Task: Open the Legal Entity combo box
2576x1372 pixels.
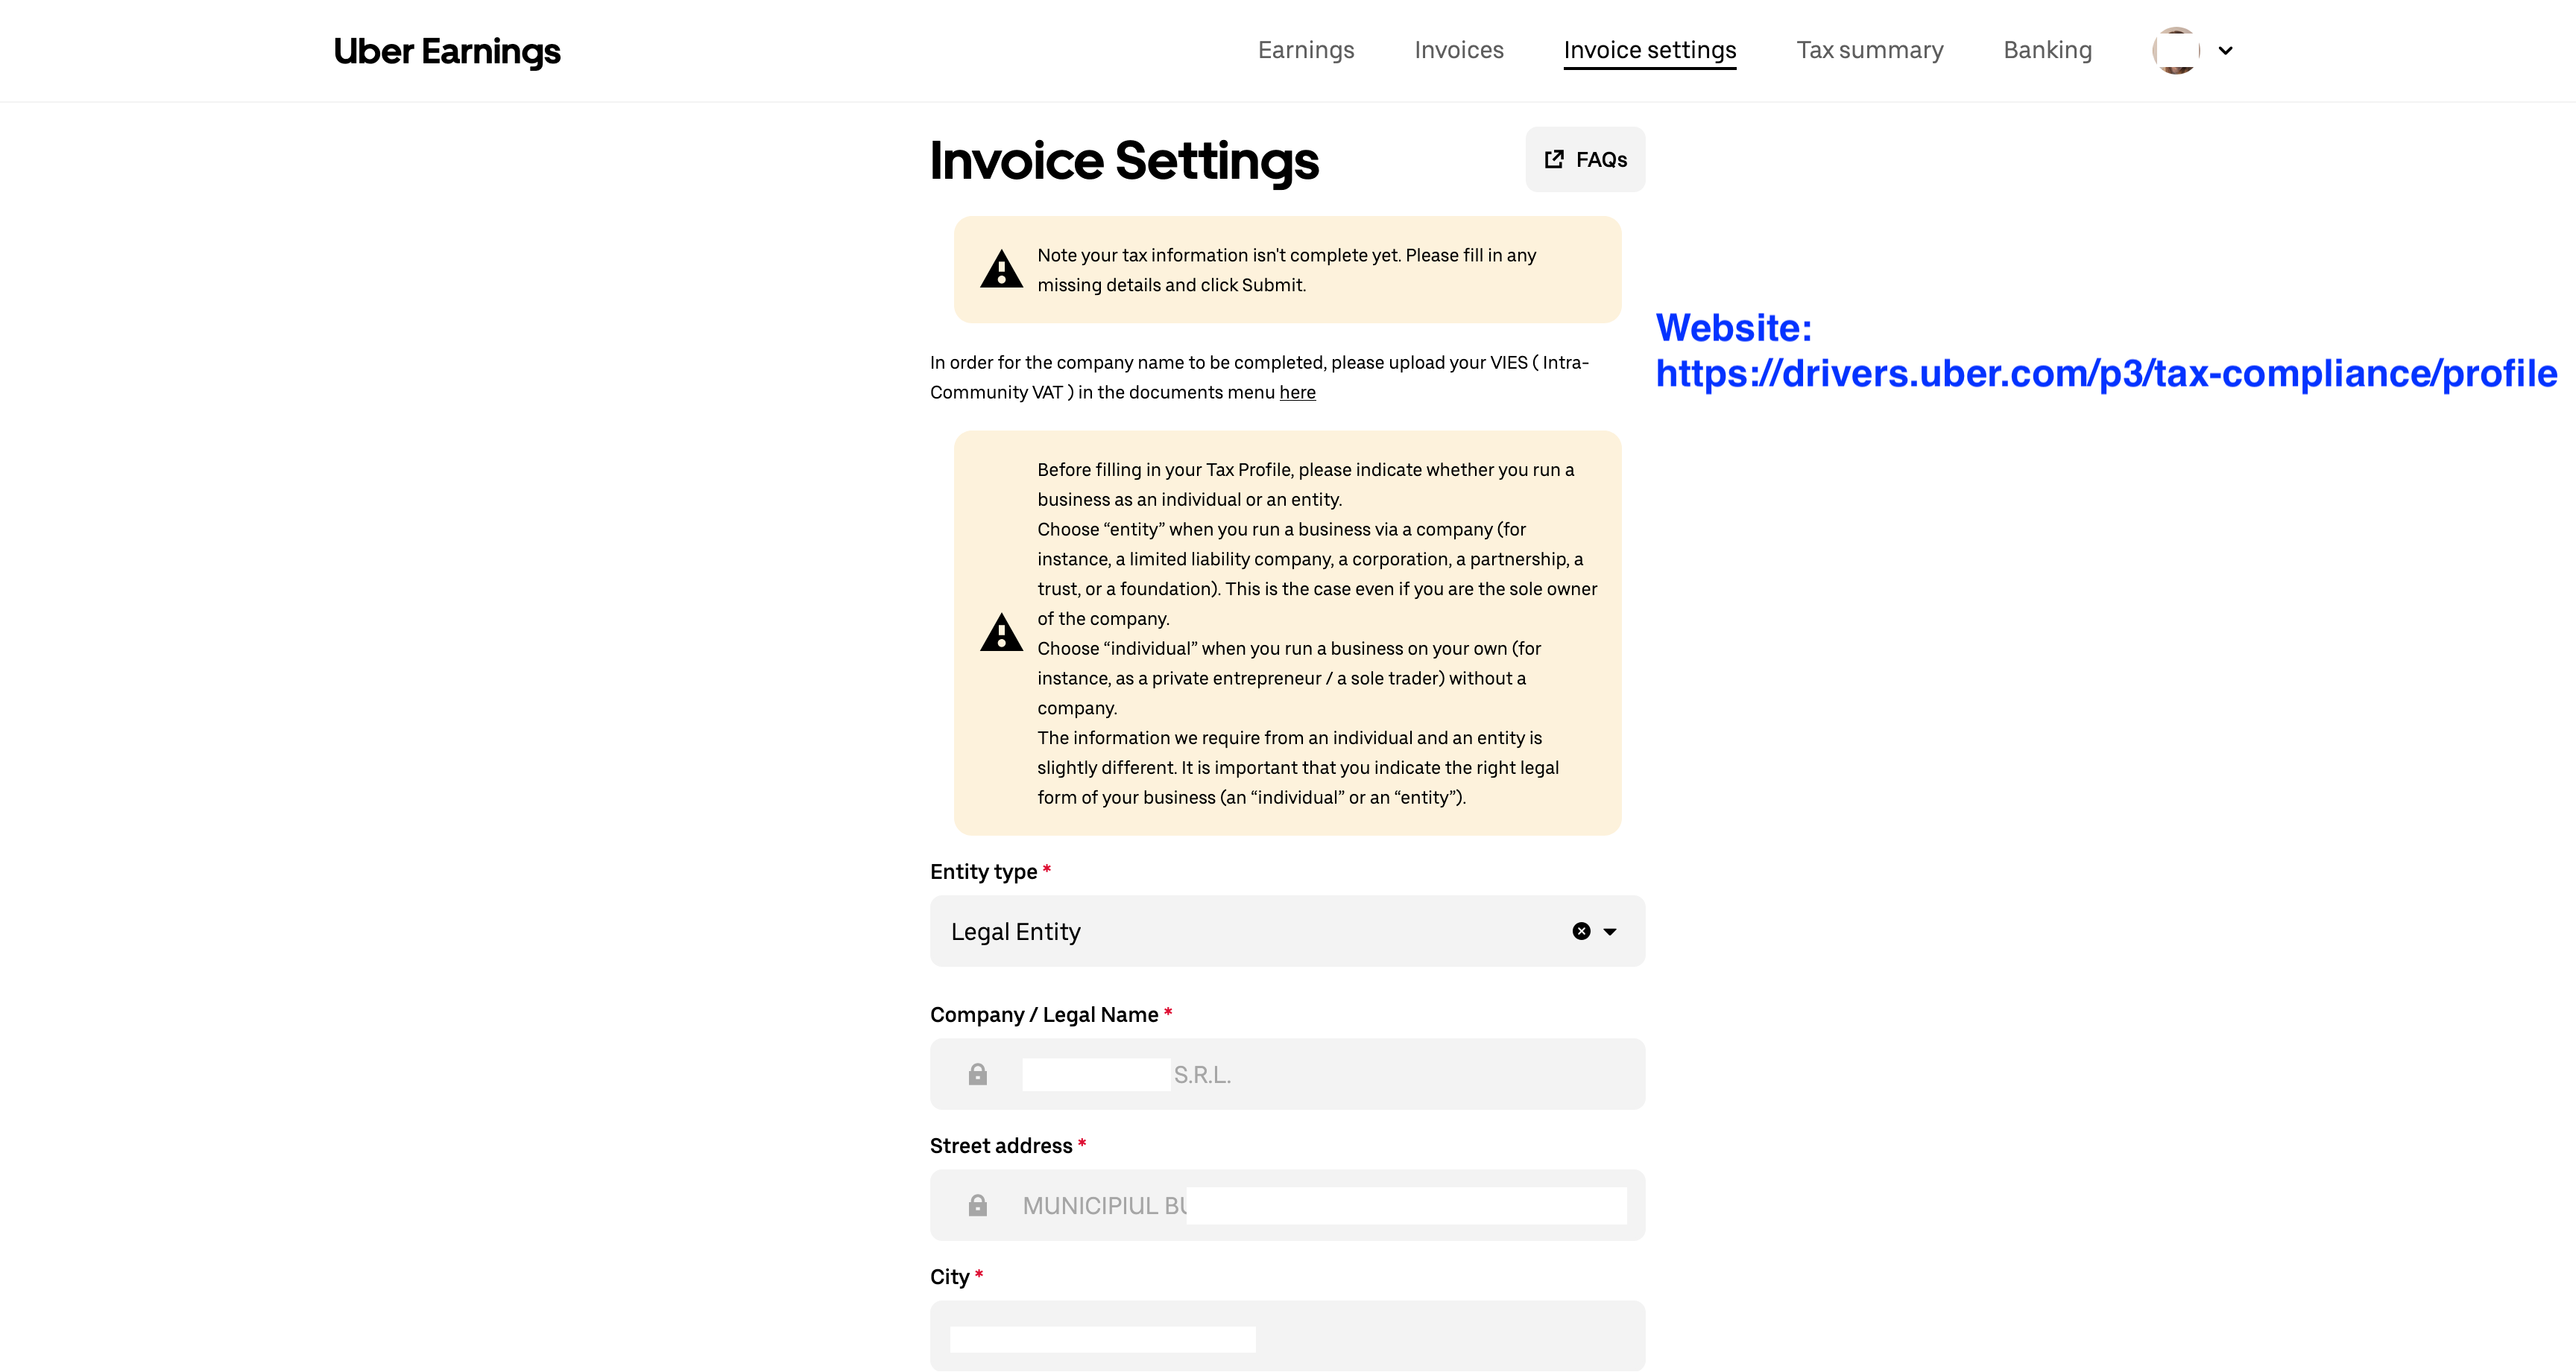Action: click(x=1250, y=931)
